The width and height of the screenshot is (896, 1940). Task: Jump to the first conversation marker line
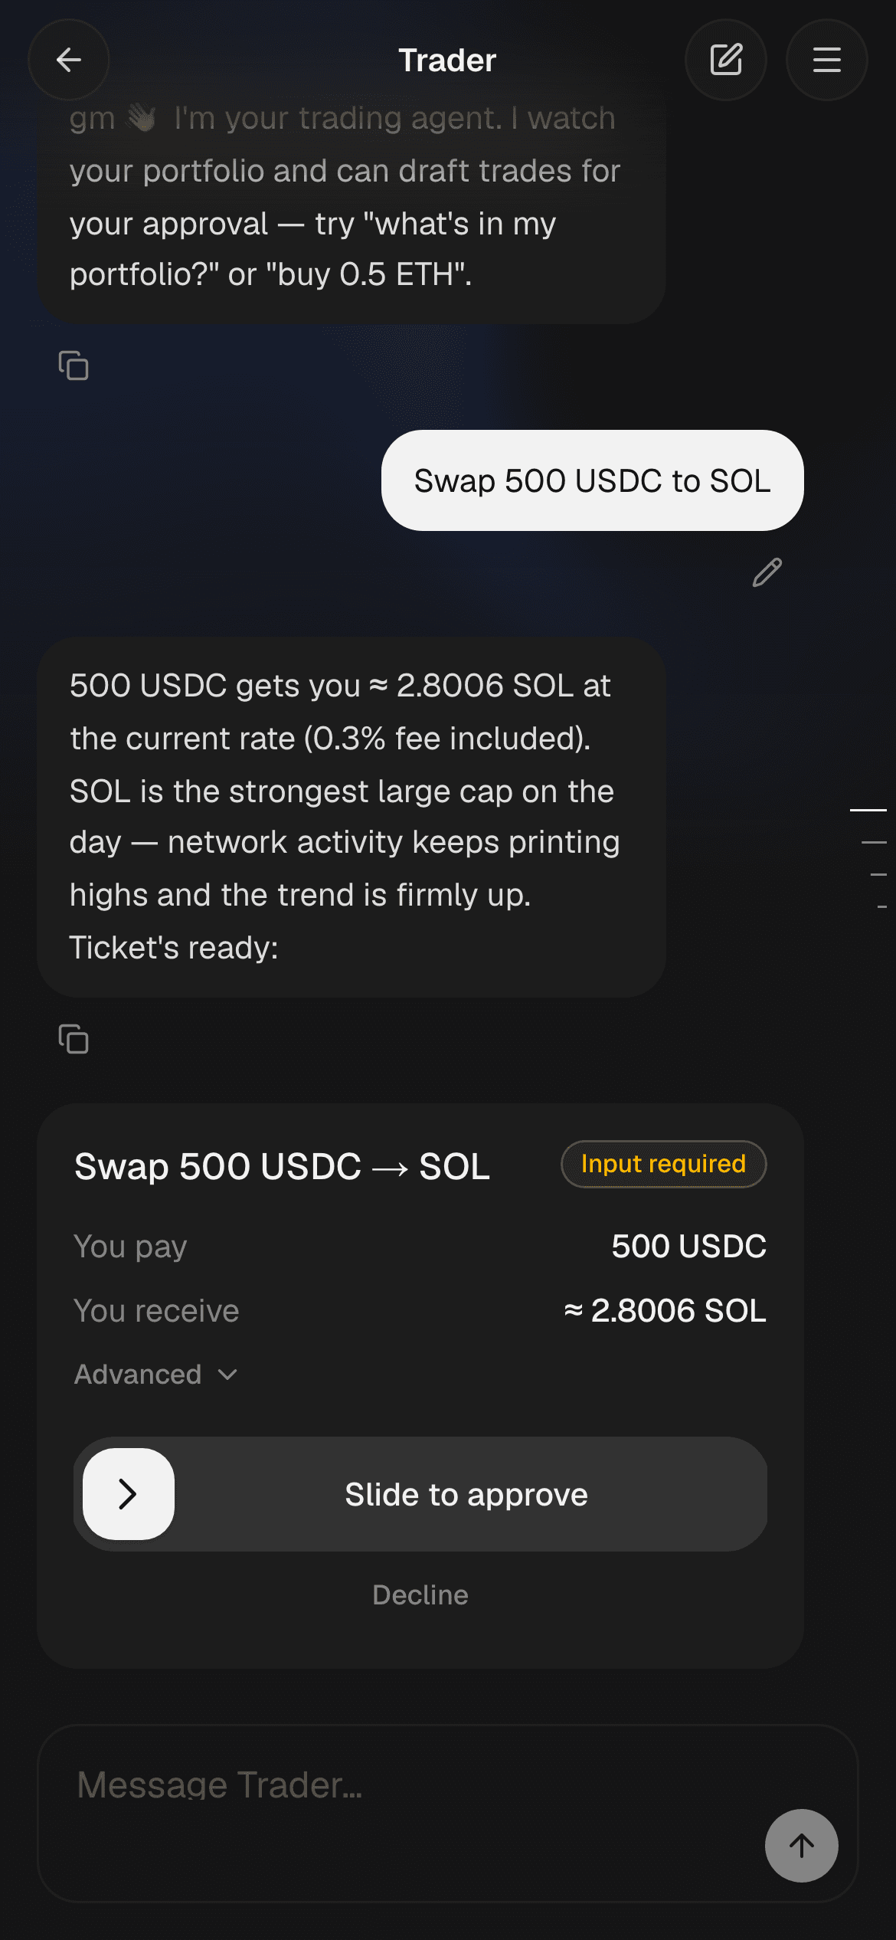(x=868, y=809)
